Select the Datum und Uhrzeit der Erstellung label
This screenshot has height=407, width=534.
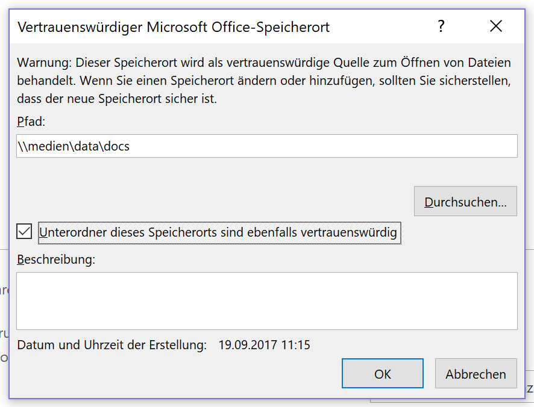tap(112, 345)
